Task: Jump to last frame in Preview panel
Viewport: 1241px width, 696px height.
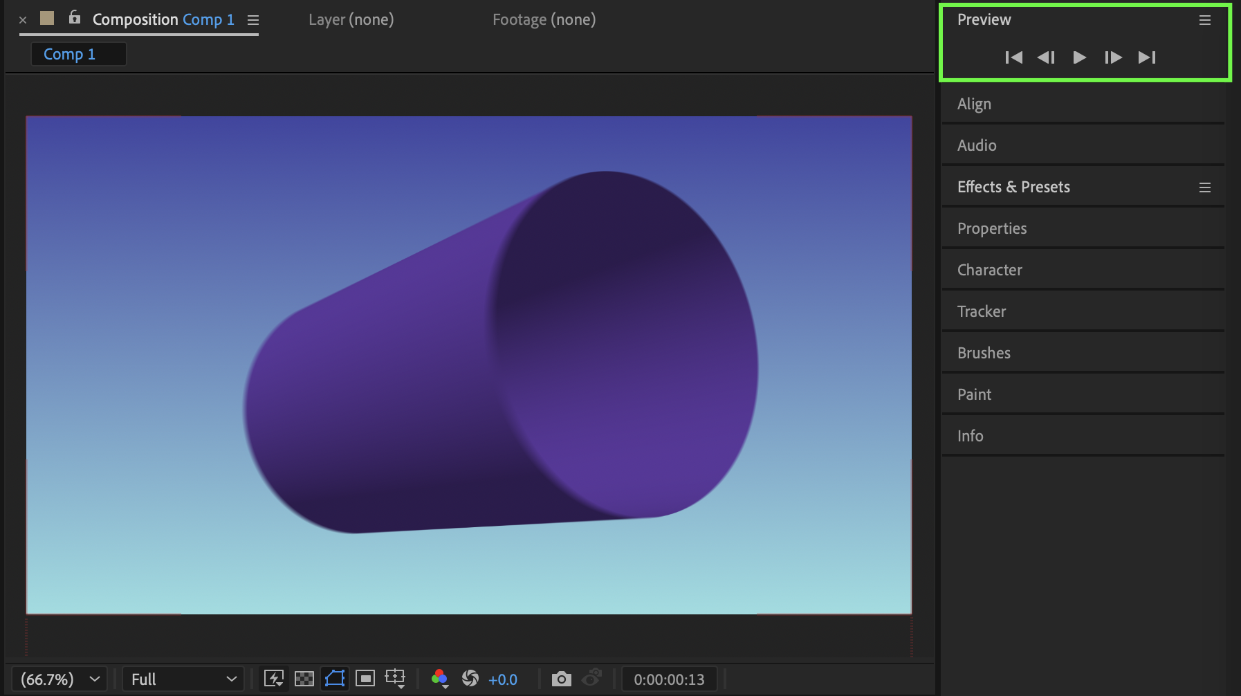Action: coord(1147,57)
